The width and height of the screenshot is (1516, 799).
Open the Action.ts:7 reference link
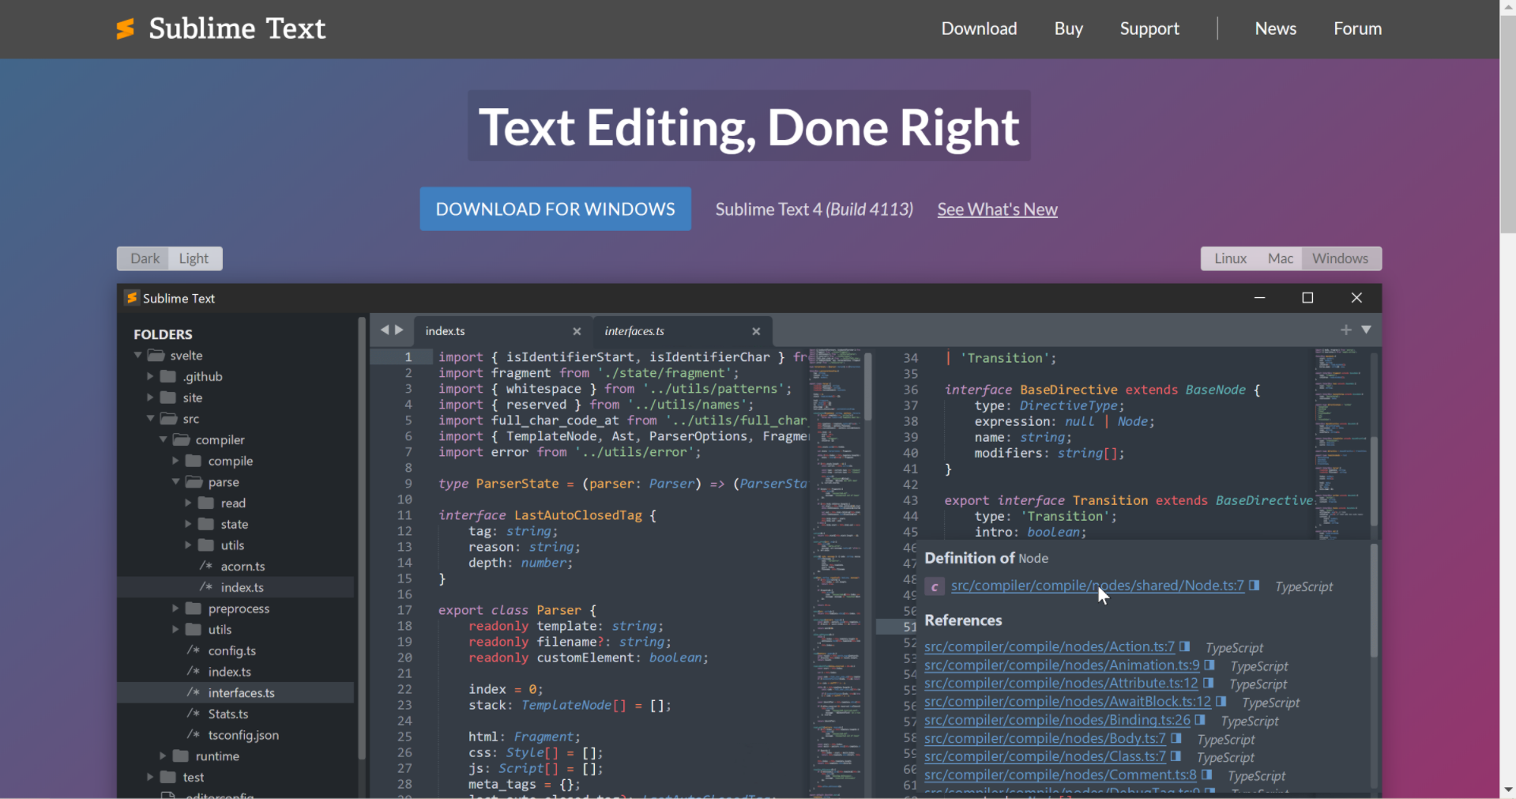click(x=1049, y=646)
